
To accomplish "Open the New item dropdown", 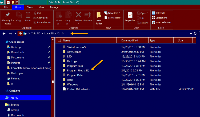I will coord(112,13).
